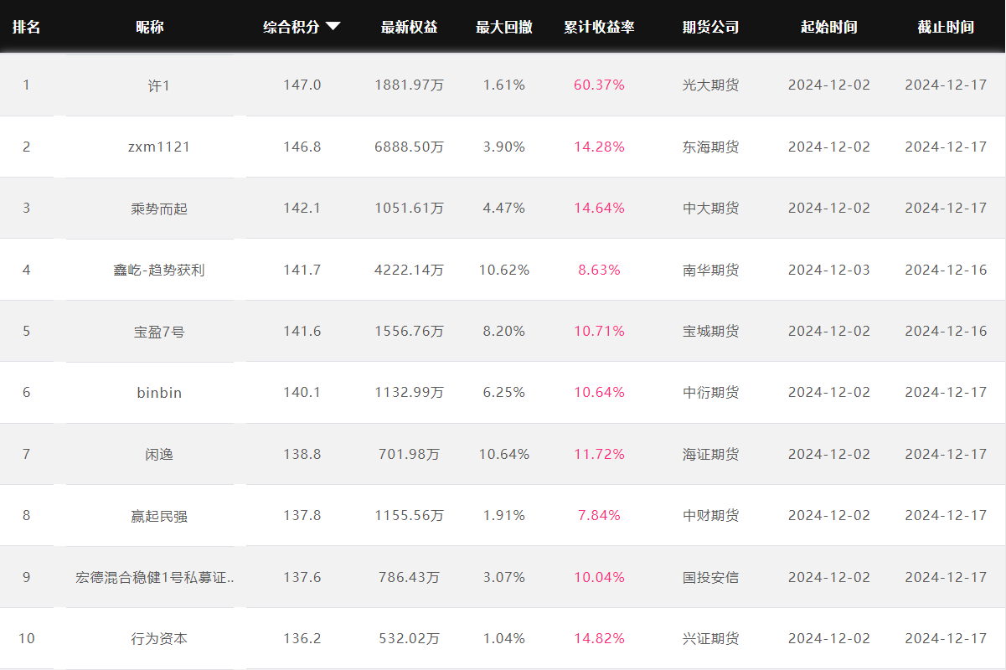Select 鑫屹-趋势获利 end date 2024-12-16
Screen dimensions: 1006x670
(x=946, y=270)
